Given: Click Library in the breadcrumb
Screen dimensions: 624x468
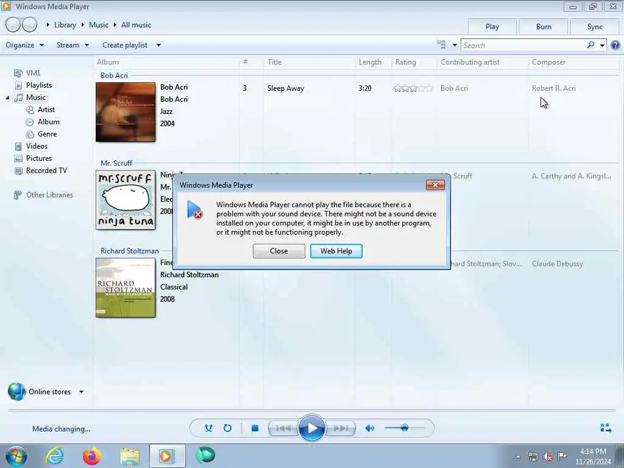Looking at the screenshot, I should [x=65, y=24].
